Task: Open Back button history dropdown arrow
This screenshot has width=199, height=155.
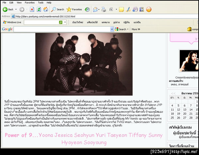Action: pos(16,9)
